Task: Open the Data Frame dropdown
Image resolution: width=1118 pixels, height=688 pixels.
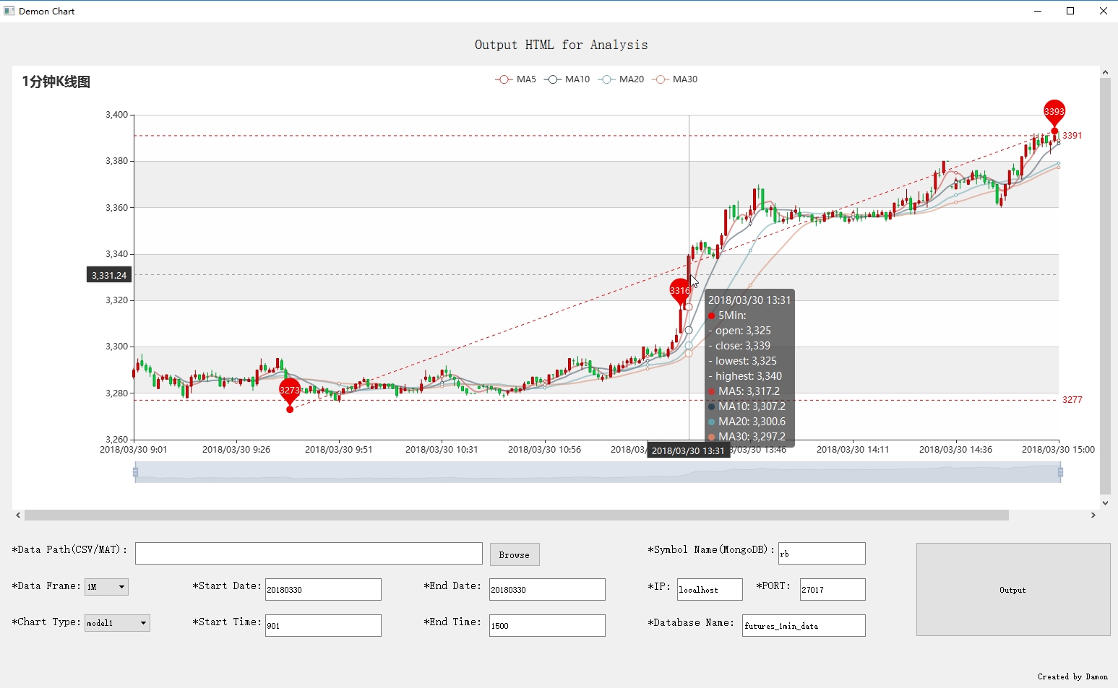Action: [107, 587]
